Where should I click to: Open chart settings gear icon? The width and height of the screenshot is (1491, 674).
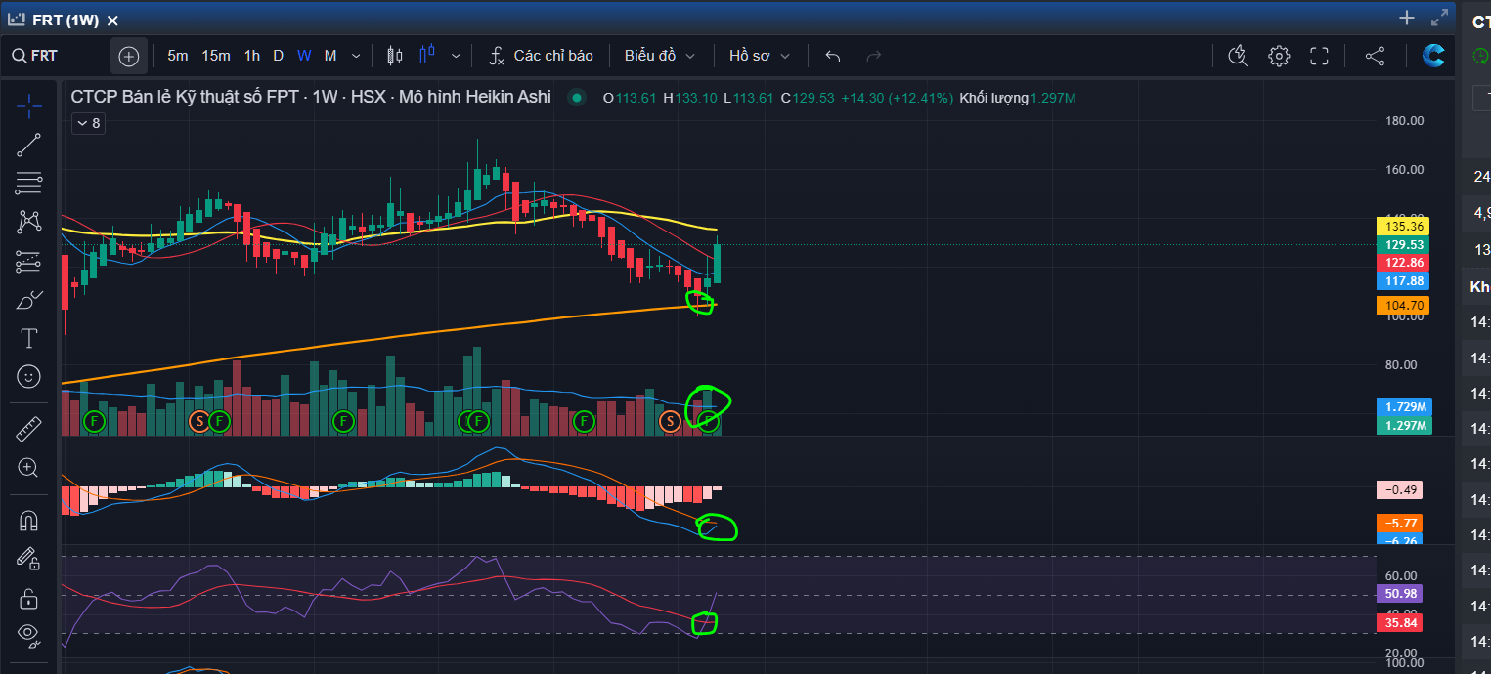[1279, 56]
